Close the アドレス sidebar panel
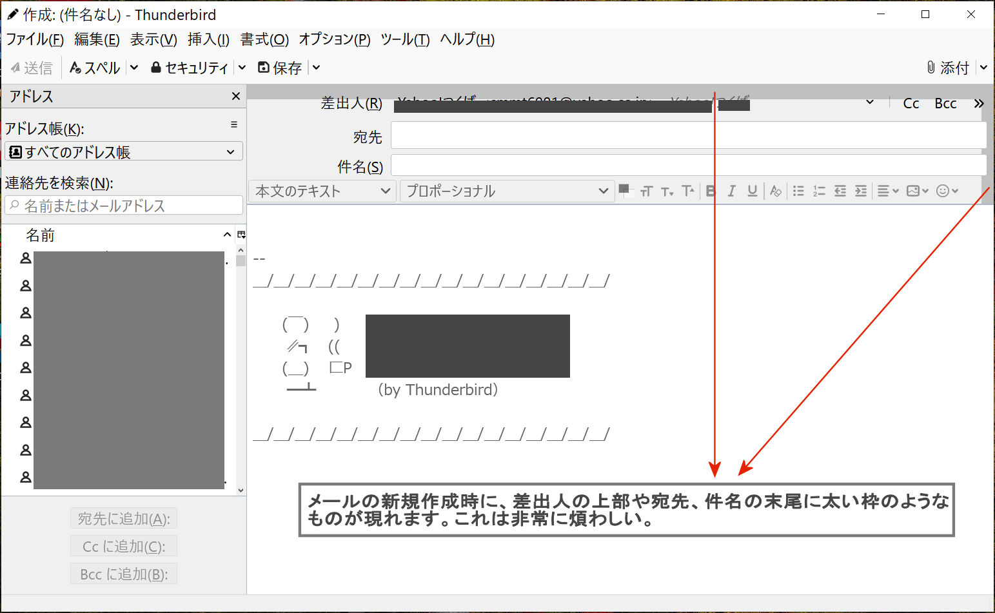Screen dimensions: 995x613 coord(236,96)
